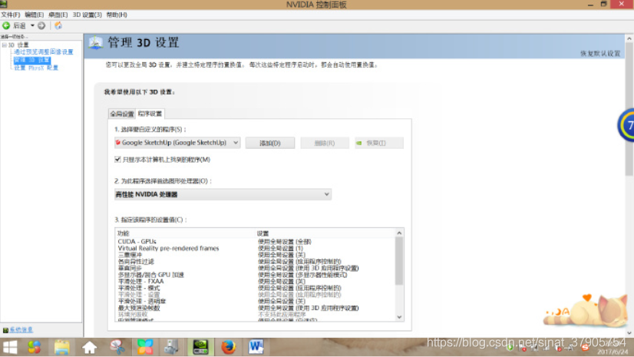Click settings list scroll-down arrow
Image resolution: width=634 pixels, height=357 pixels.
coord(399,317)
